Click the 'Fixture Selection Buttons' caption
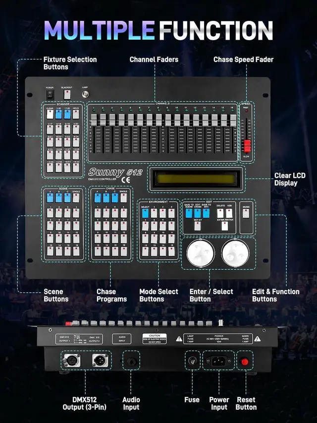 70,63
